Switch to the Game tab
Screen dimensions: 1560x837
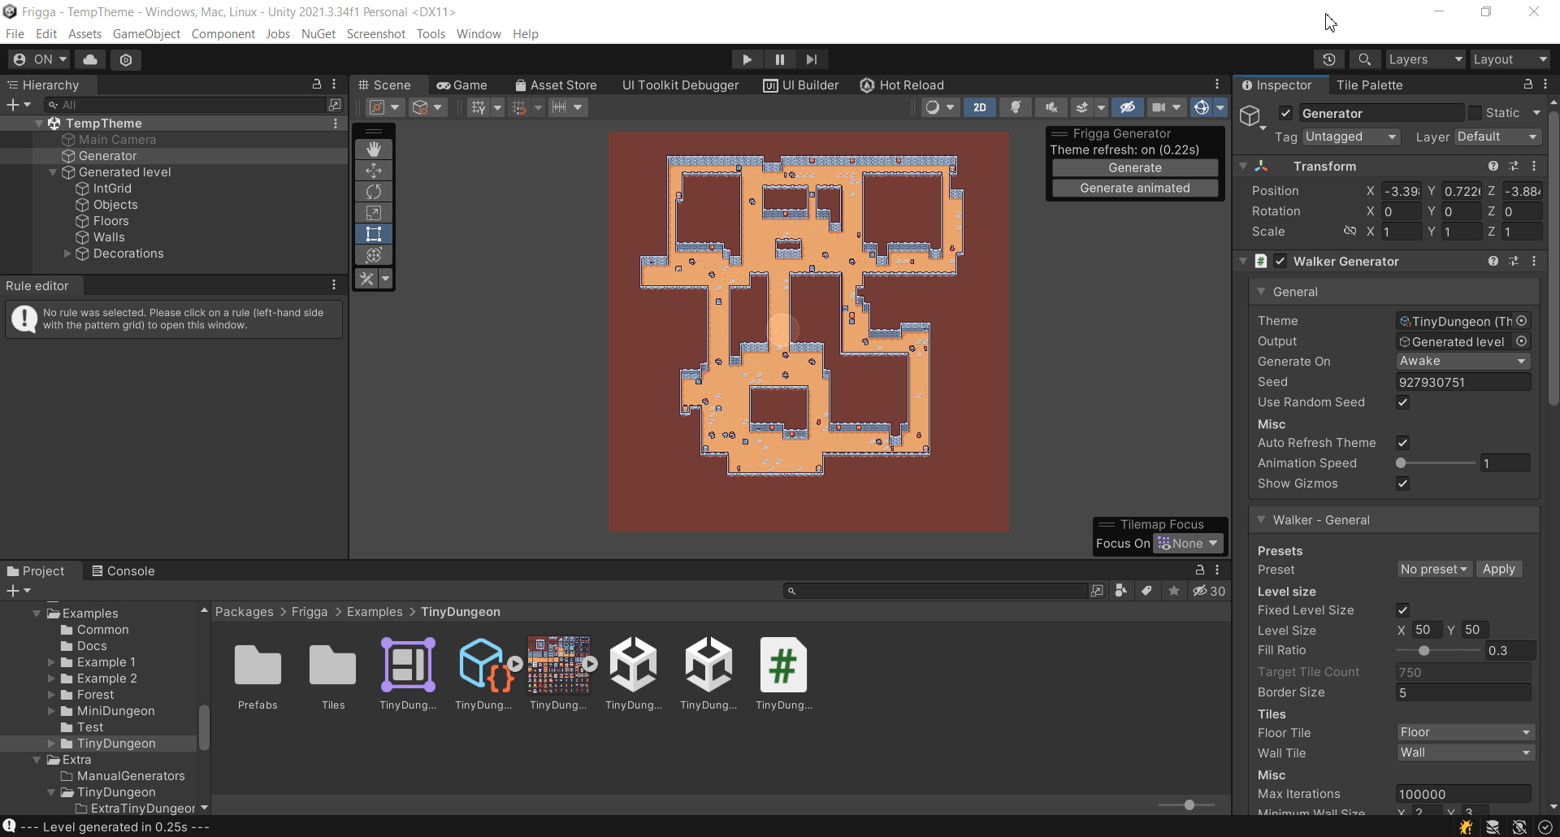pyautogui.click(x=461, y=85)
